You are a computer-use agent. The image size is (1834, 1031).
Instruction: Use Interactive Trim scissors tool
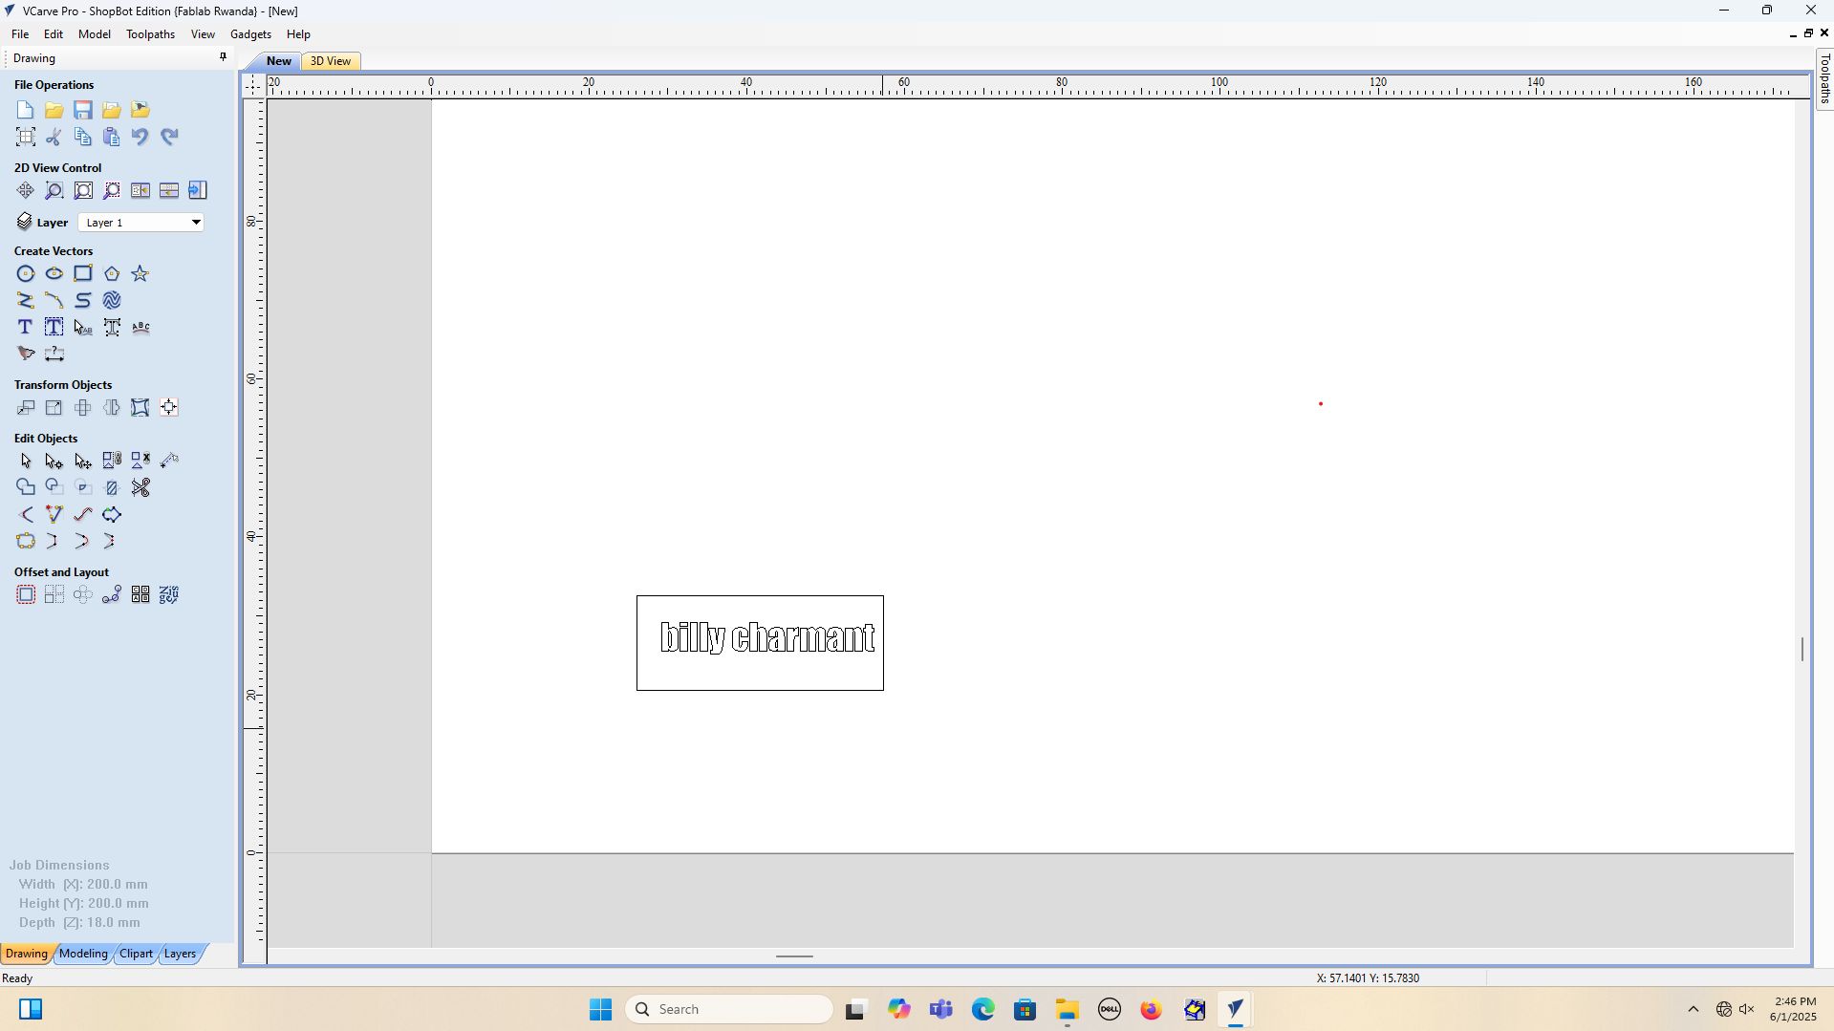pos(140,487)
